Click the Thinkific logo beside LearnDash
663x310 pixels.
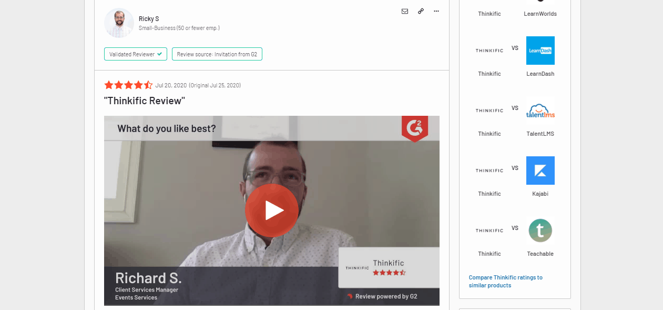click(x=489, y=51)
